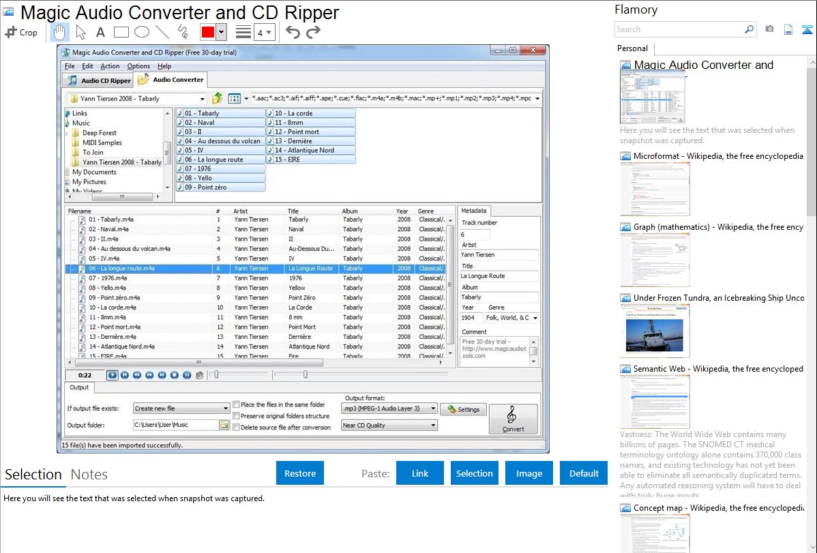Screen dimensions: 817x553
Task: Click the file view mode icon
Action: click(x=234, y=98)
